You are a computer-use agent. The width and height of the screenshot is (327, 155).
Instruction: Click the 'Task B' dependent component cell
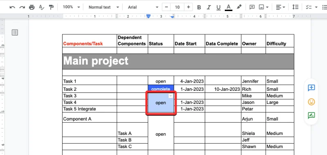(132, 140)
